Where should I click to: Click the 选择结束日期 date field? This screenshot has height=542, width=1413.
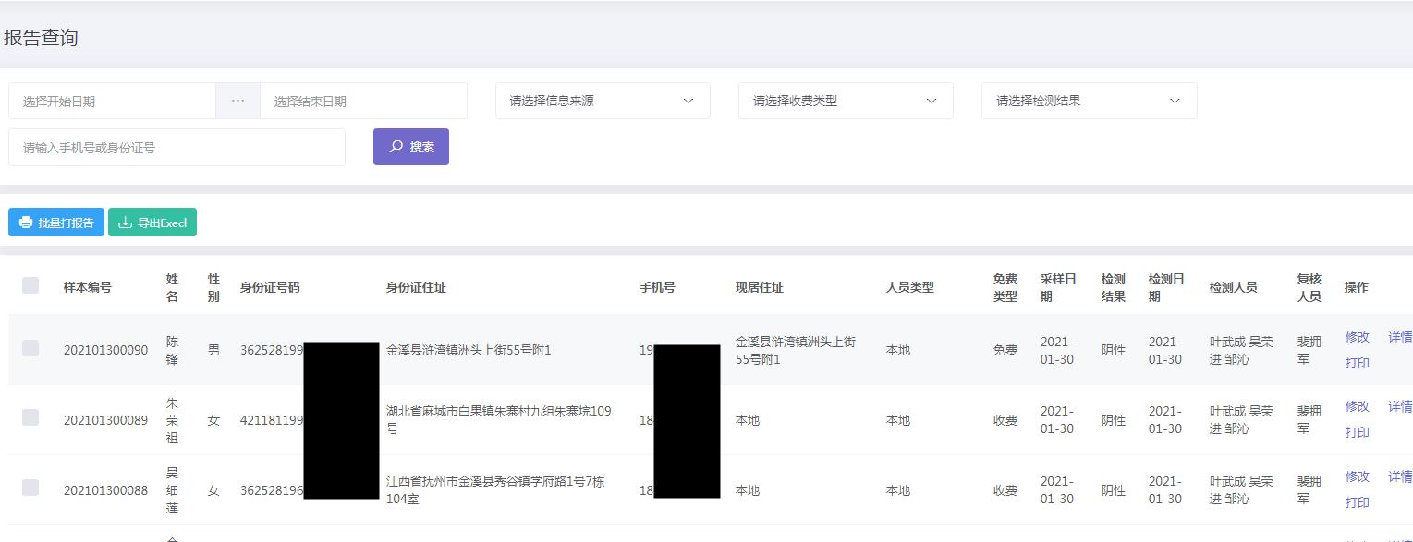[363, 100]
